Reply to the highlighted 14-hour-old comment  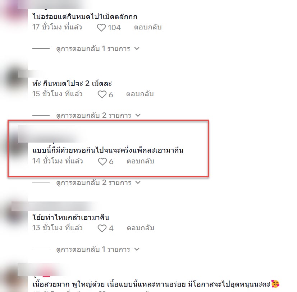(x=140, y=161)
